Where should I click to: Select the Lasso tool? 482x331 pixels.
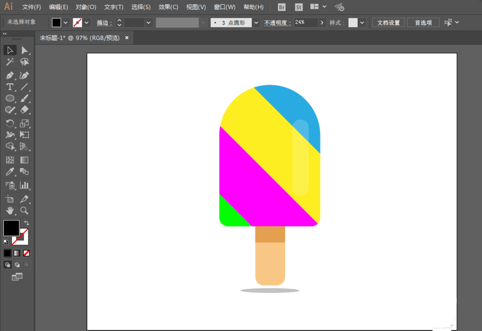[x=24, y=62]
